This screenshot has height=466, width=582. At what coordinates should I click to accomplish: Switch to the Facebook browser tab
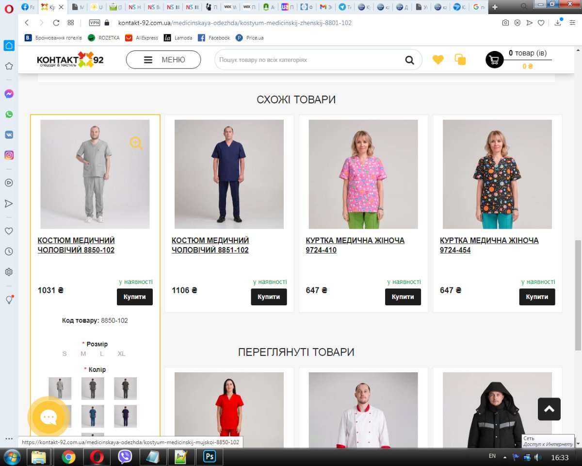click(28, 7)
